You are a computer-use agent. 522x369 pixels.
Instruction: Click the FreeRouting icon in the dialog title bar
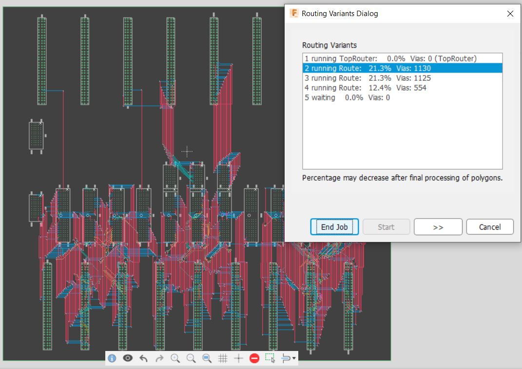[x=294, y=14]
